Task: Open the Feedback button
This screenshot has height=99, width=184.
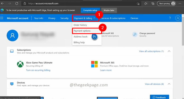Action: point(159,97)
